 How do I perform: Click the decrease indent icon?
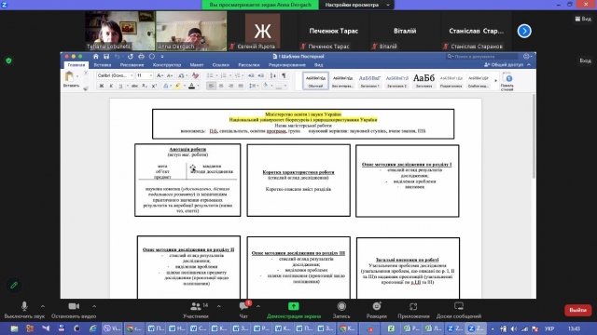pyautogui.click(x=251, y=75)
